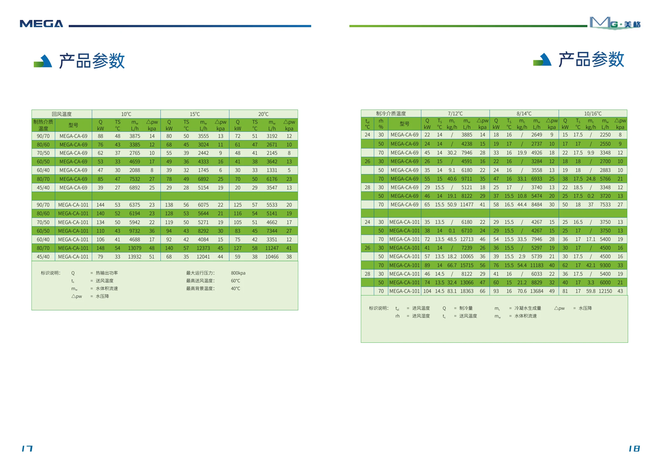Select the value 9300

pos(605,265)
